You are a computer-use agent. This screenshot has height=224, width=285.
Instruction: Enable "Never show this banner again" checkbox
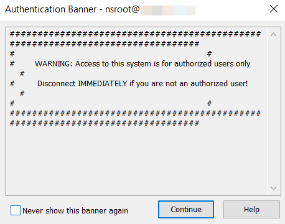point(16,210)
